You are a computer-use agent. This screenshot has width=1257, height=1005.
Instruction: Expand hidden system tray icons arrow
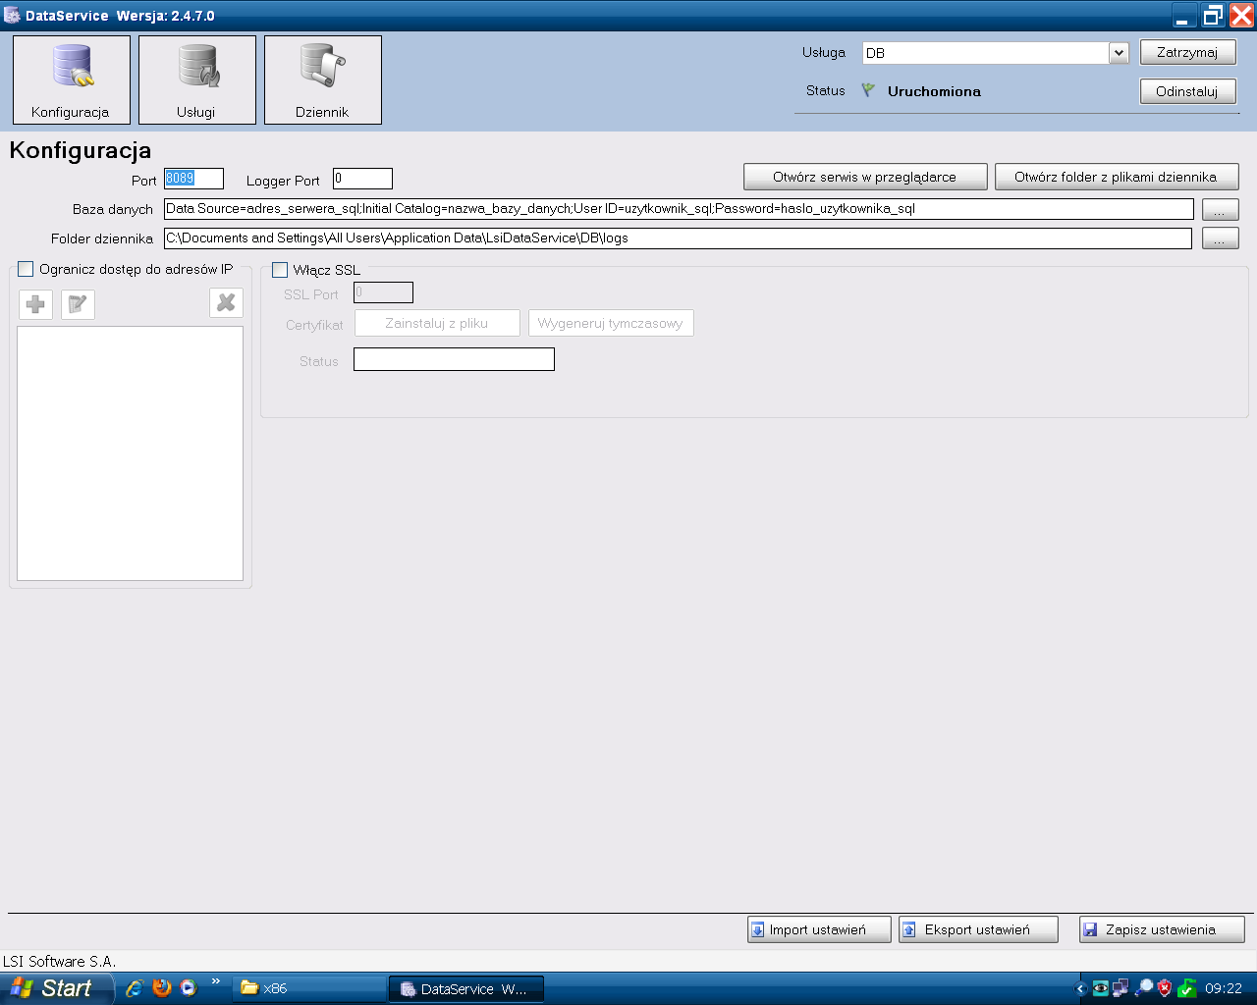[x=1080, y=989]
